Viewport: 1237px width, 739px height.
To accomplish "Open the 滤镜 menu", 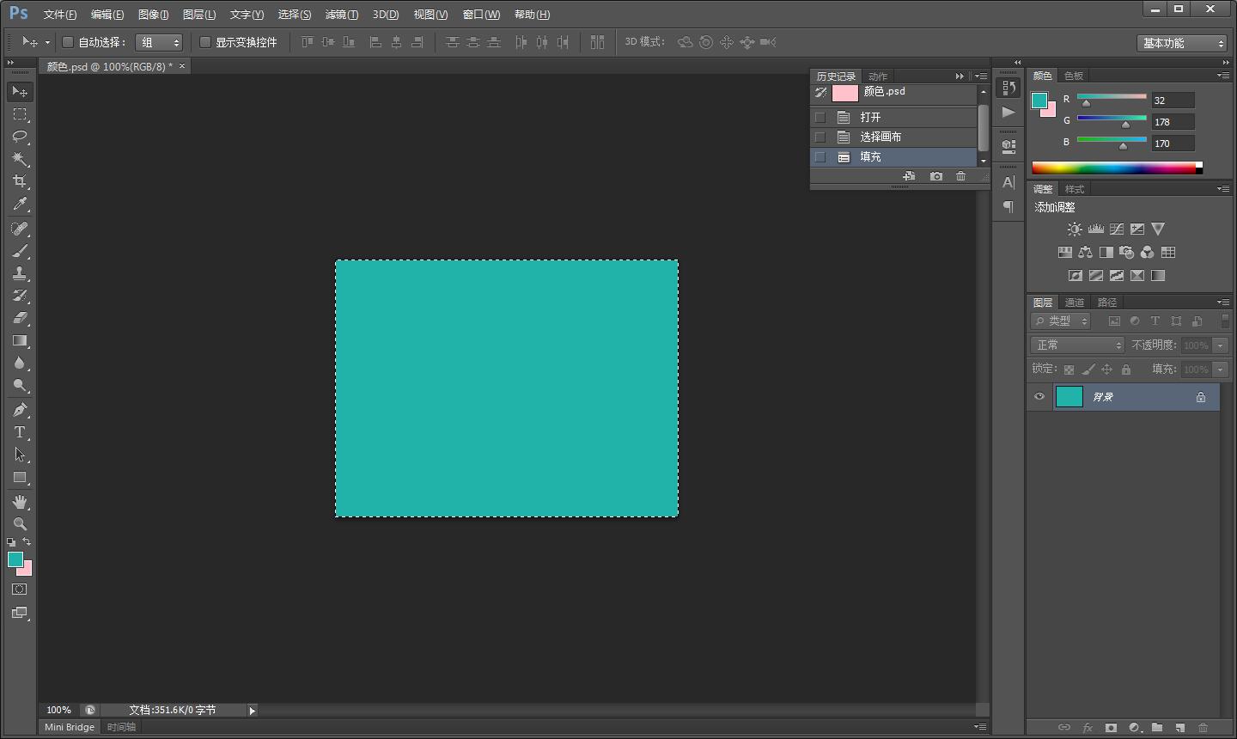I will [341, 15].
